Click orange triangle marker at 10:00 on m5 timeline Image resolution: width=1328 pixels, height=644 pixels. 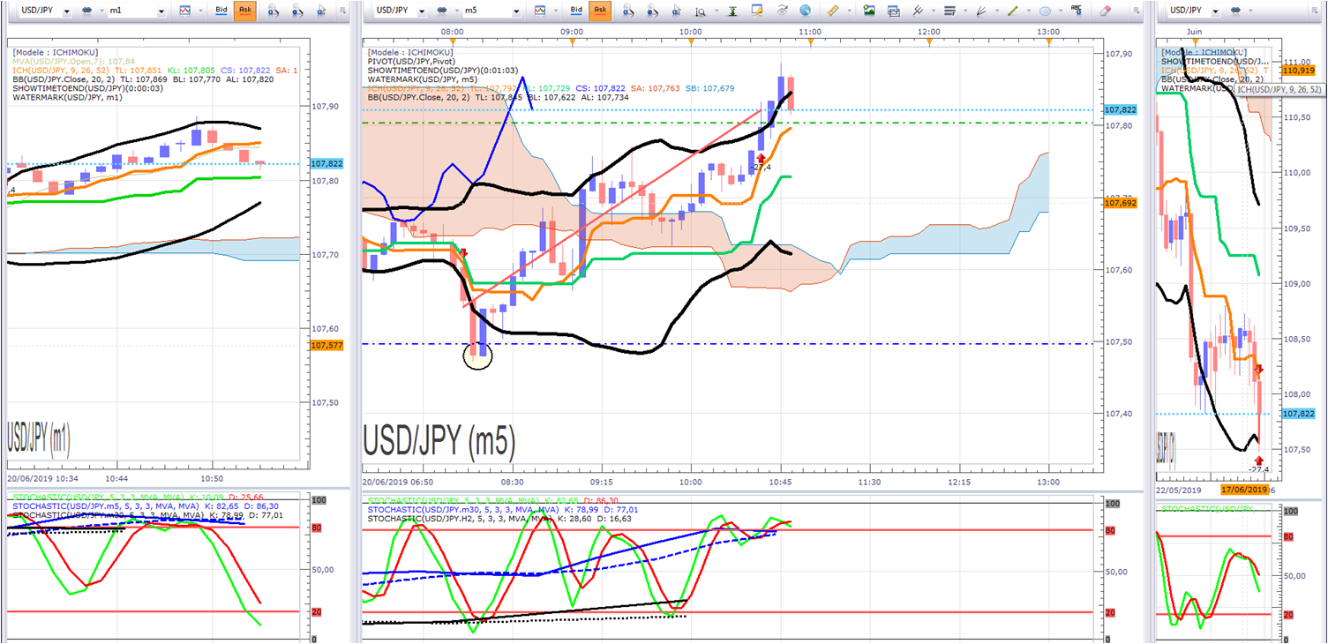pyautogui.click(x=691, y=41)
